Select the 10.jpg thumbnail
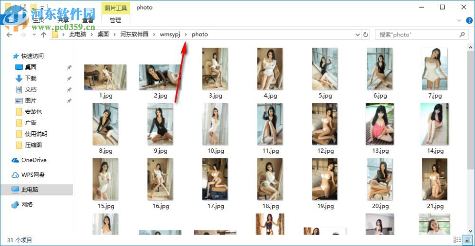 pyautogui.click(x=215, y=124)
